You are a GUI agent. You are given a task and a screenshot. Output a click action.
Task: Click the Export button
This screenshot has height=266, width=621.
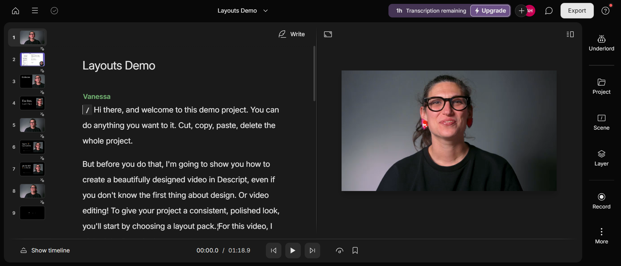577,11
